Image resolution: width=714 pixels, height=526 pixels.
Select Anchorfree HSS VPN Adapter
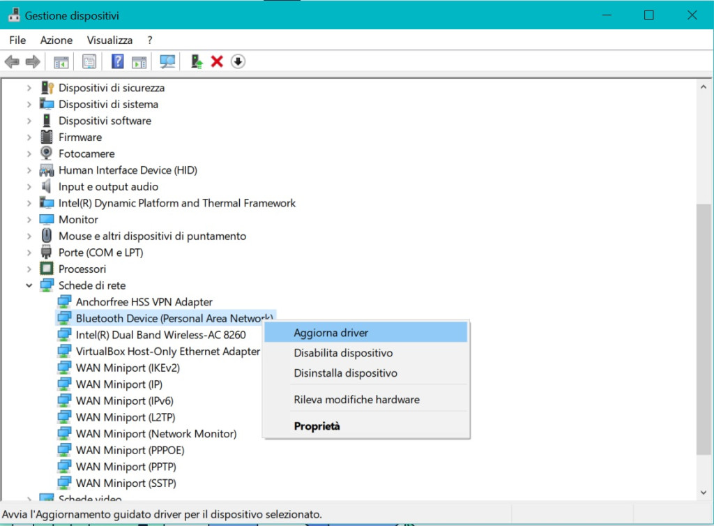click(144, 302)
